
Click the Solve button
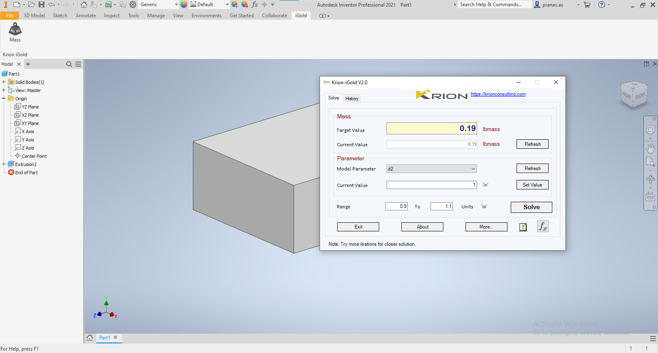pyautogui.click(x=531, y=207)
